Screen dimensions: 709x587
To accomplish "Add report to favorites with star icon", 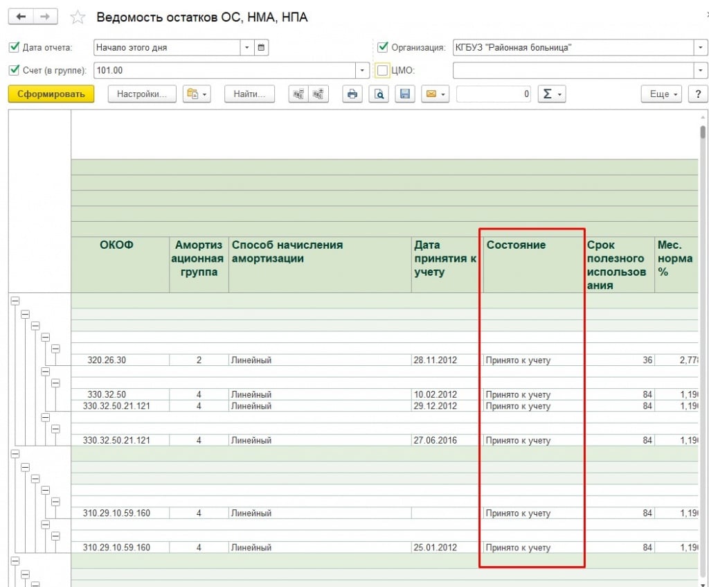I will (78, 18).
